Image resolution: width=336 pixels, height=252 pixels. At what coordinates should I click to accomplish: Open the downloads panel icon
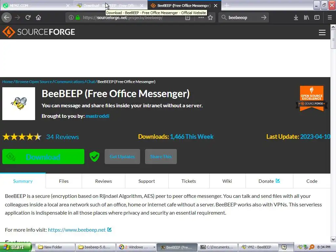click(x=296, y=17)
